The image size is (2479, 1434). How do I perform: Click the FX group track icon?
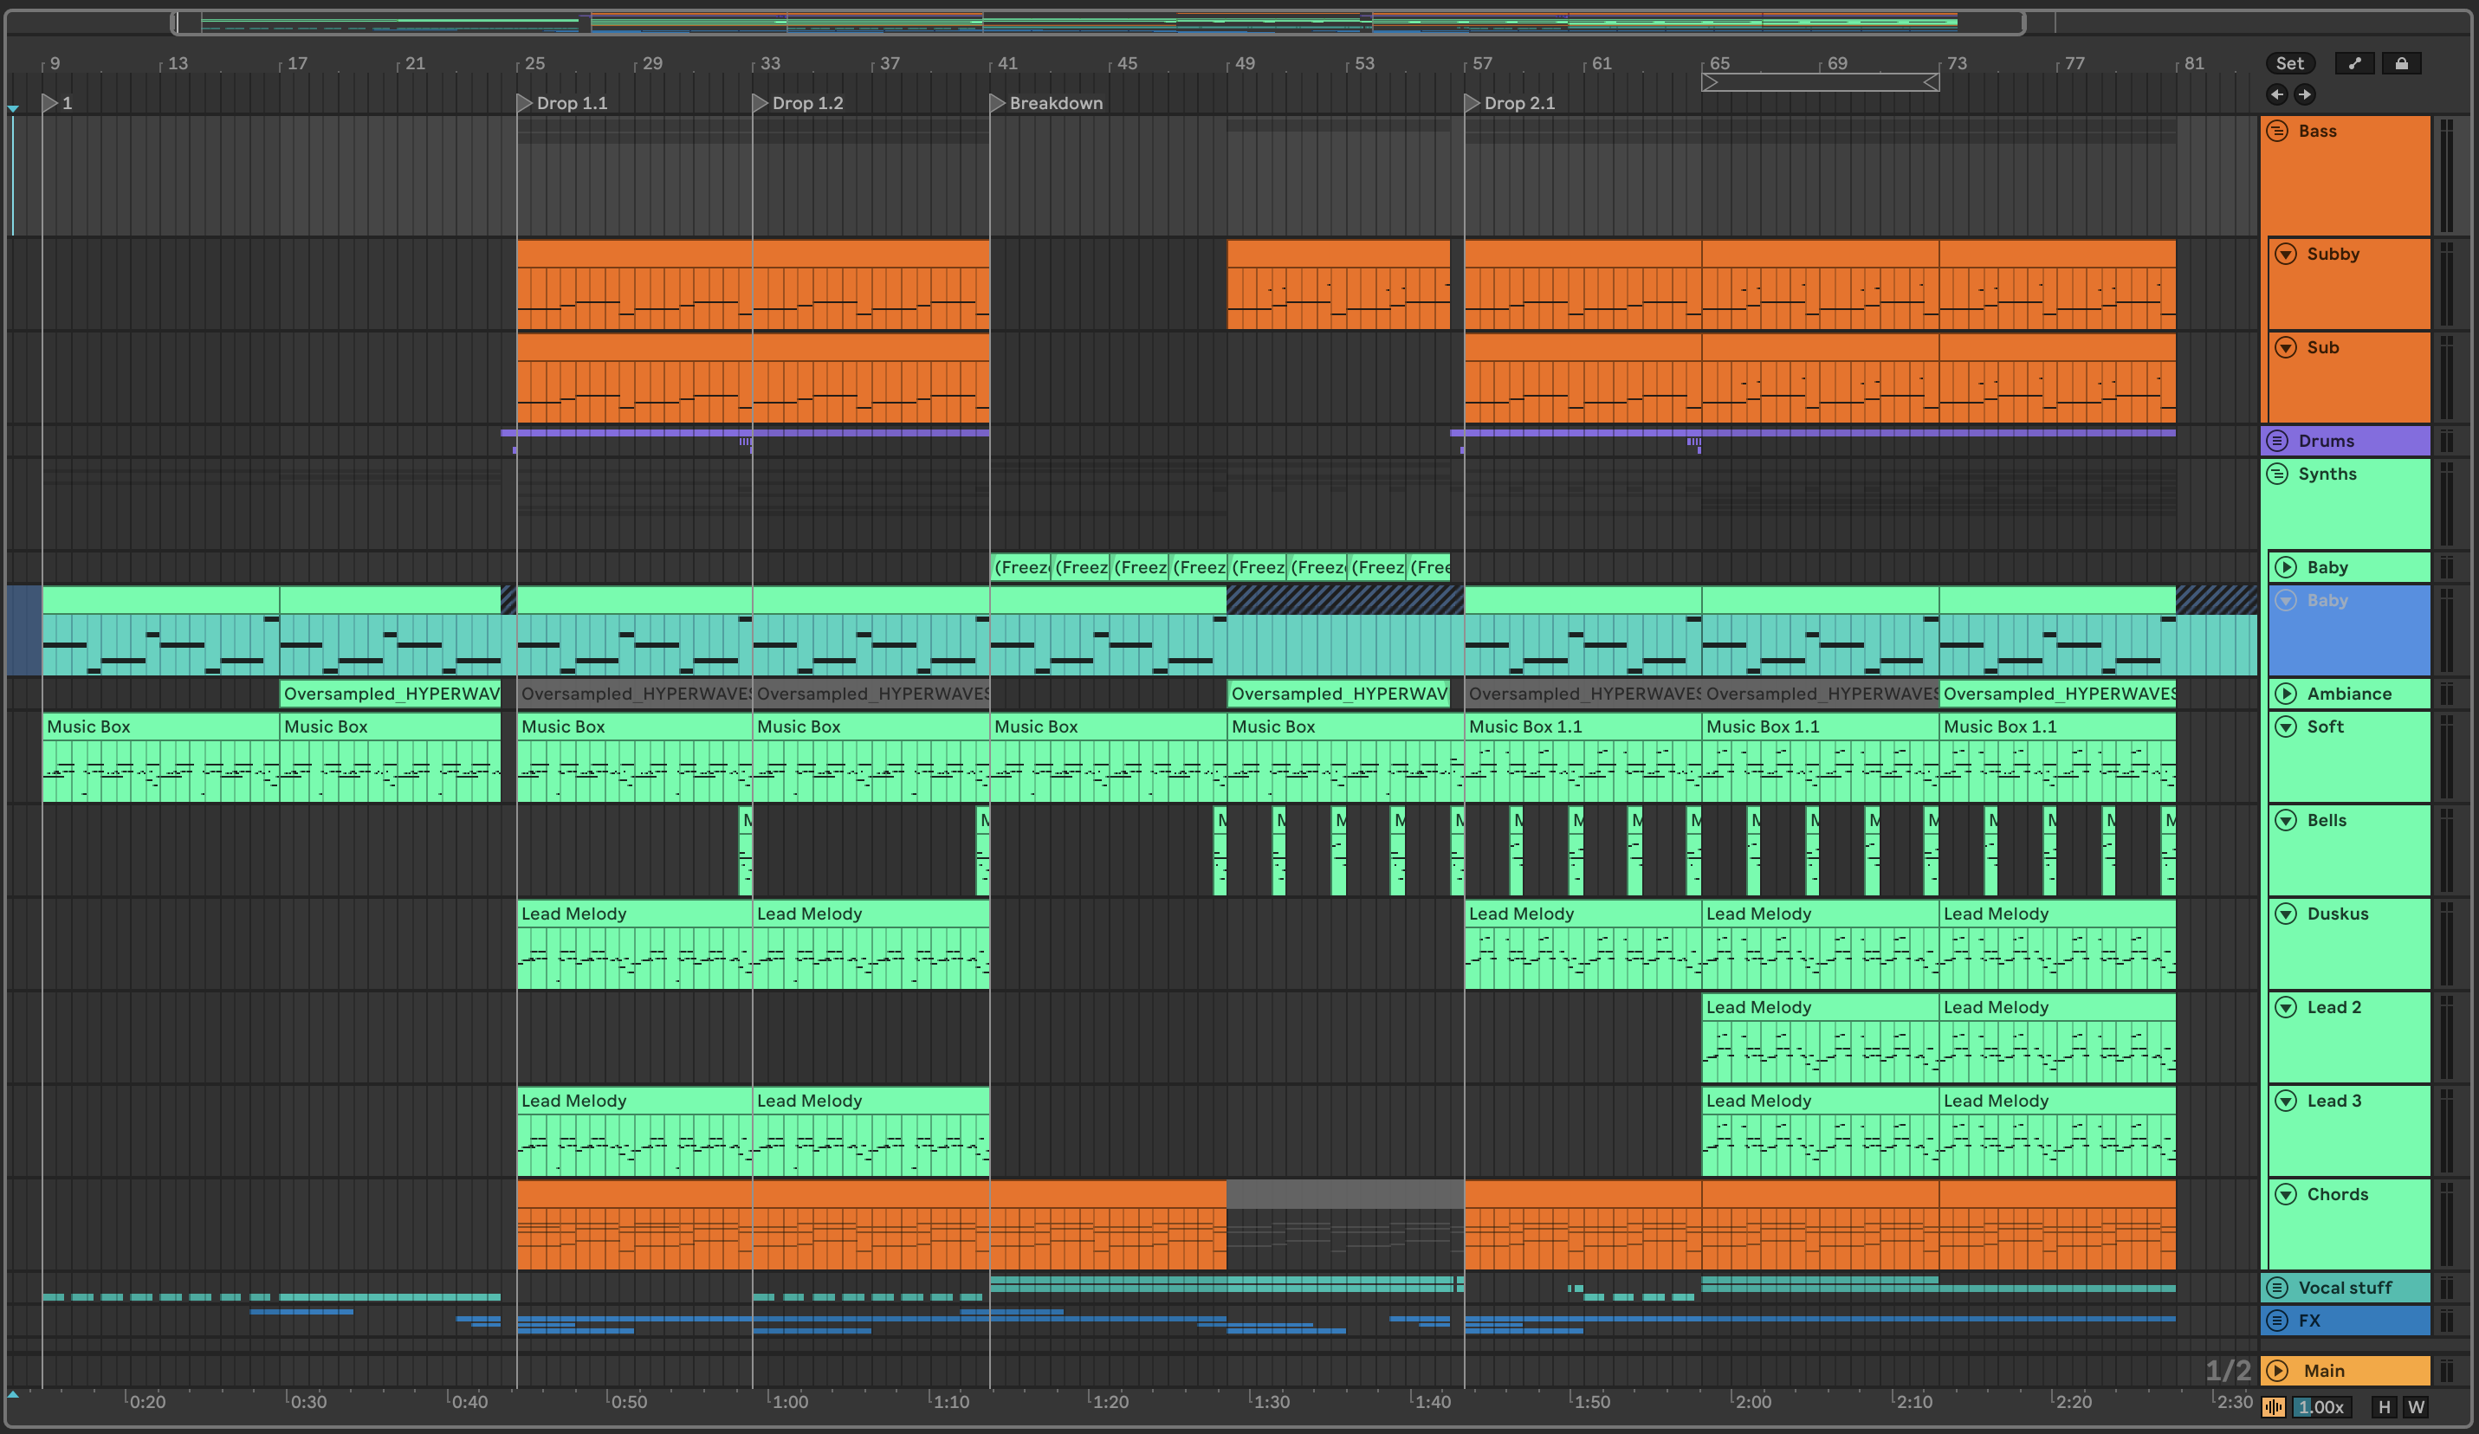pyautogui.click(x=2277, y=1321)
